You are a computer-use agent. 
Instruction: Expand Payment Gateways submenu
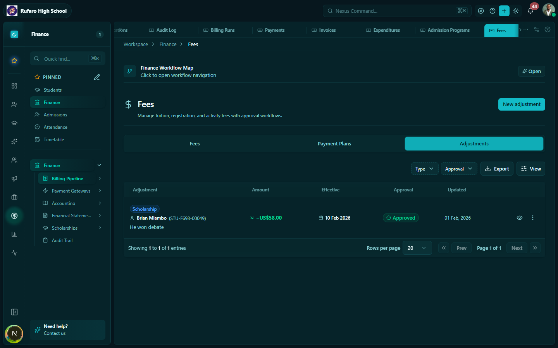pos(100,191)
